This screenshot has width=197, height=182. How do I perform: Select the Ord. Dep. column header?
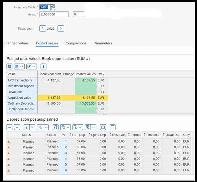tap(77, 135)
